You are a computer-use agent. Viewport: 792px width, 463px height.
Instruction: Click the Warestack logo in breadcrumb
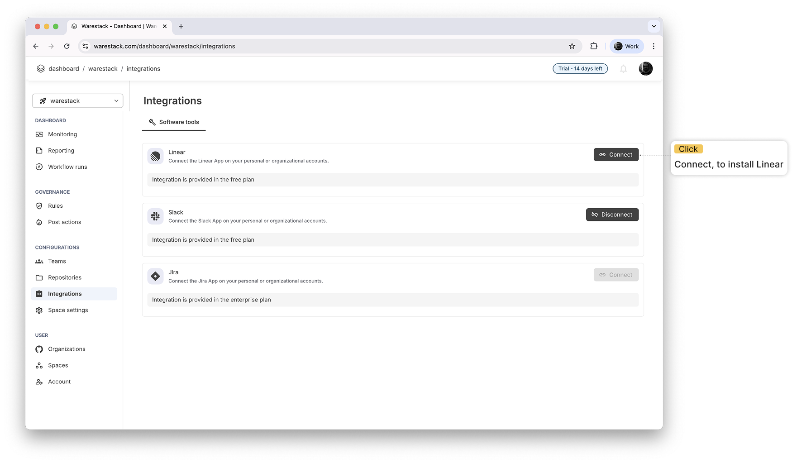pyautogui.click(x=41, y=69)
